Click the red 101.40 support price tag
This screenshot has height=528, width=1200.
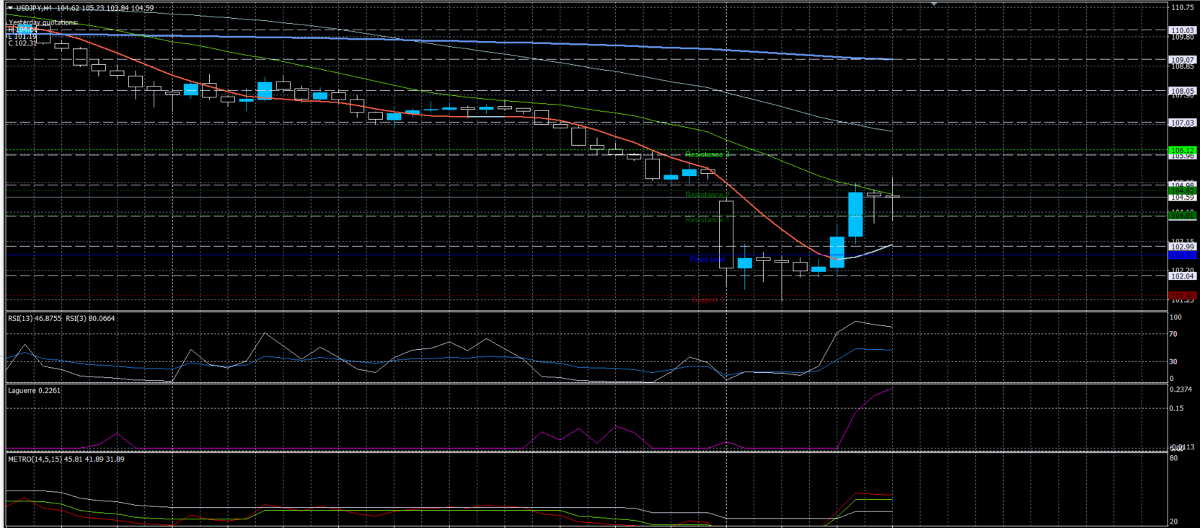[1182, 295]
